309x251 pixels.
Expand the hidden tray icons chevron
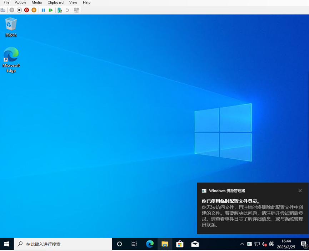(242, 244)
